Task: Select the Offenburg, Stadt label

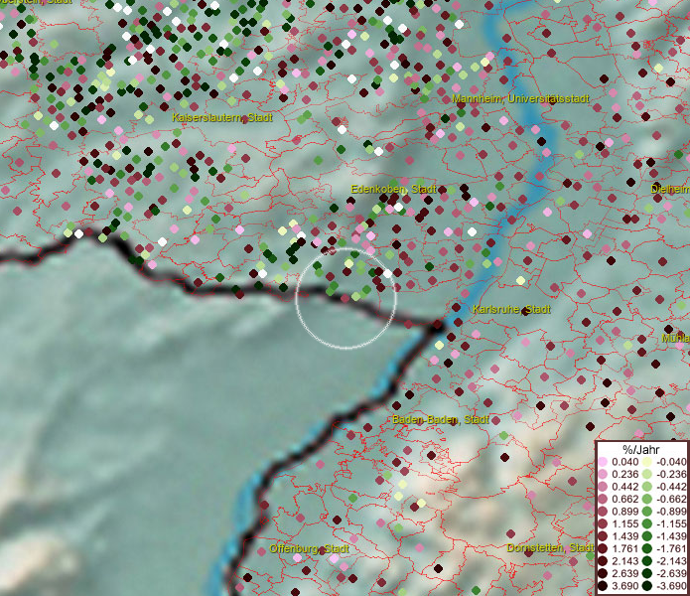Action: click(309, 548)
